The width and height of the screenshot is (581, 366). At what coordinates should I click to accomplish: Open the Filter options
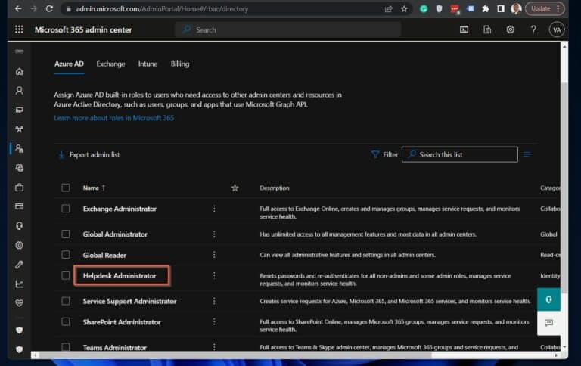click(384, 154)
